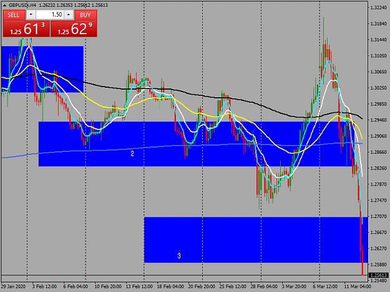
Task: Click the SELL button
Action: [x=14, y=15]
